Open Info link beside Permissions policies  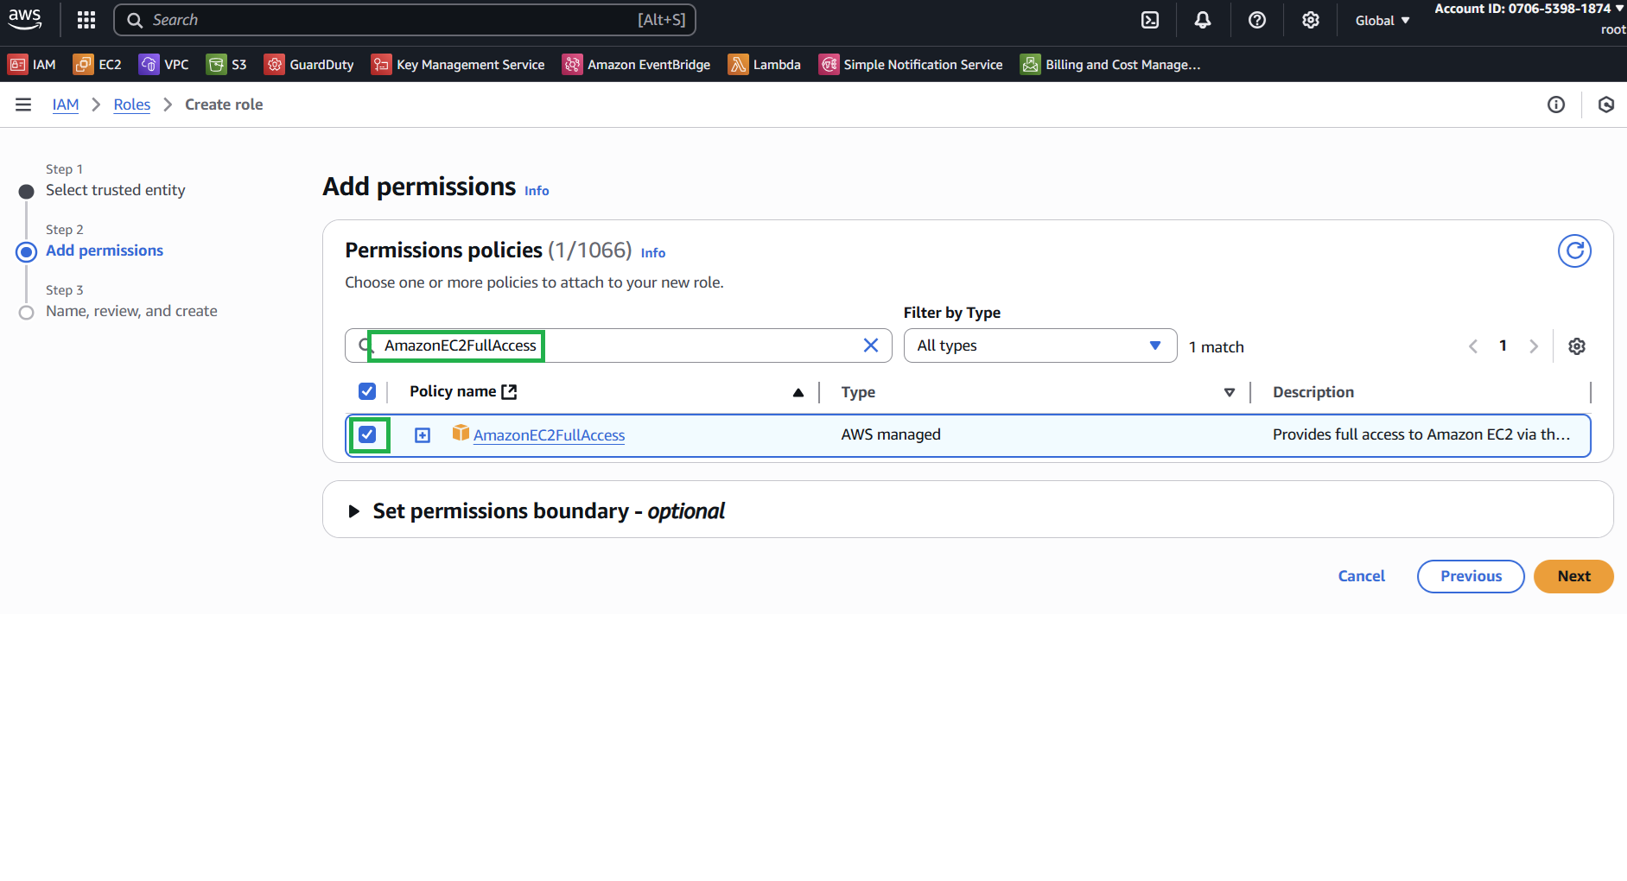(653, 253)
